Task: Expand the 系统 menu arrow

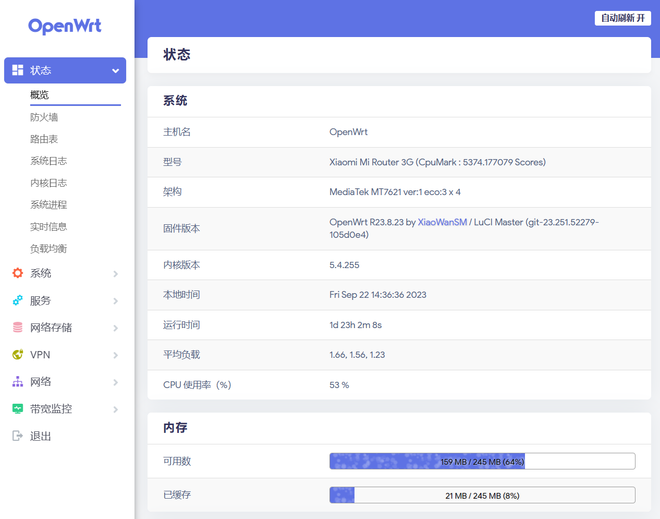Action: point(116,274)
